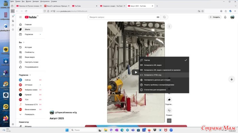Go to next Short with down arrow
This screenshot has width=238, height=133.
tap(232, 79)
